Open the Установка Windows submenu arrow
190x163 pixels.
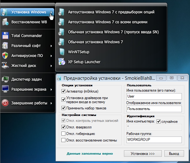pos(51,12)
